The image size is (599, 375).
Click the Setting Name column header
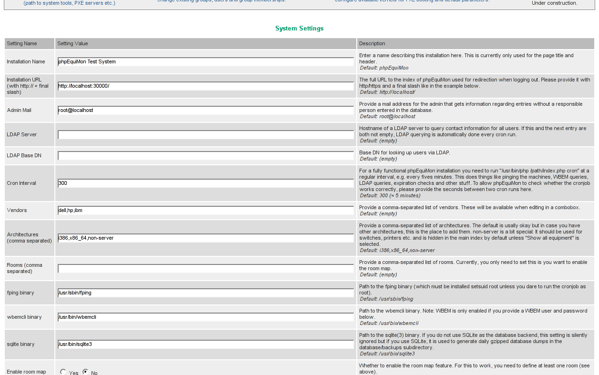22,43
